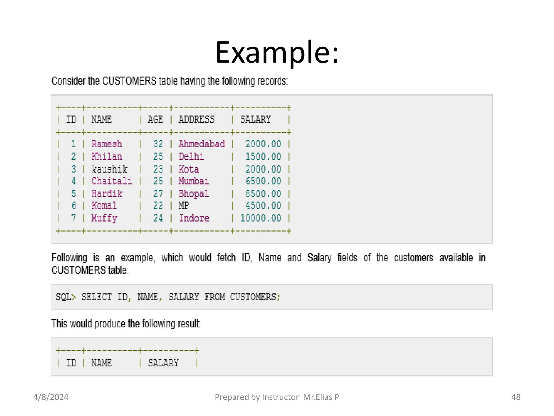The image size is (554, 416).
Task: Select the name Ramesh in the table
Action: point(107,144)
